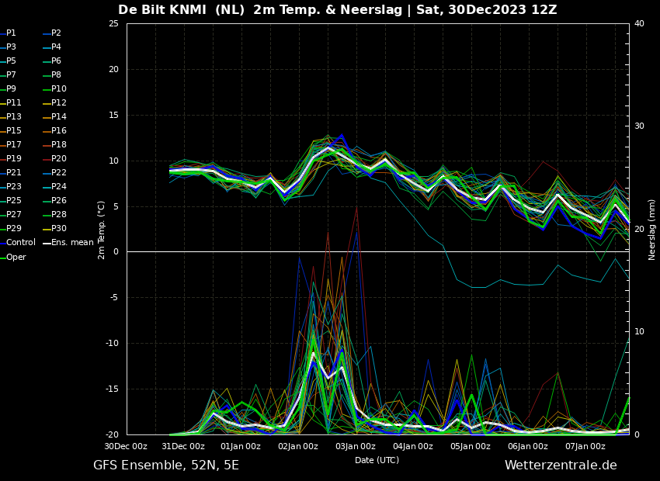
Task: Click the 05Jan 00z axis label
Action: pos(471,446)
